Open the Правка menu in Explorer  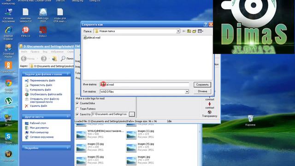pos(35,52)
